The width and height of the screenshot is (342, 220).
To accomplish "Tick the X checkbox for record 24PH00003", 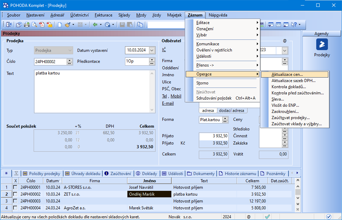I will tap(15, 201).
